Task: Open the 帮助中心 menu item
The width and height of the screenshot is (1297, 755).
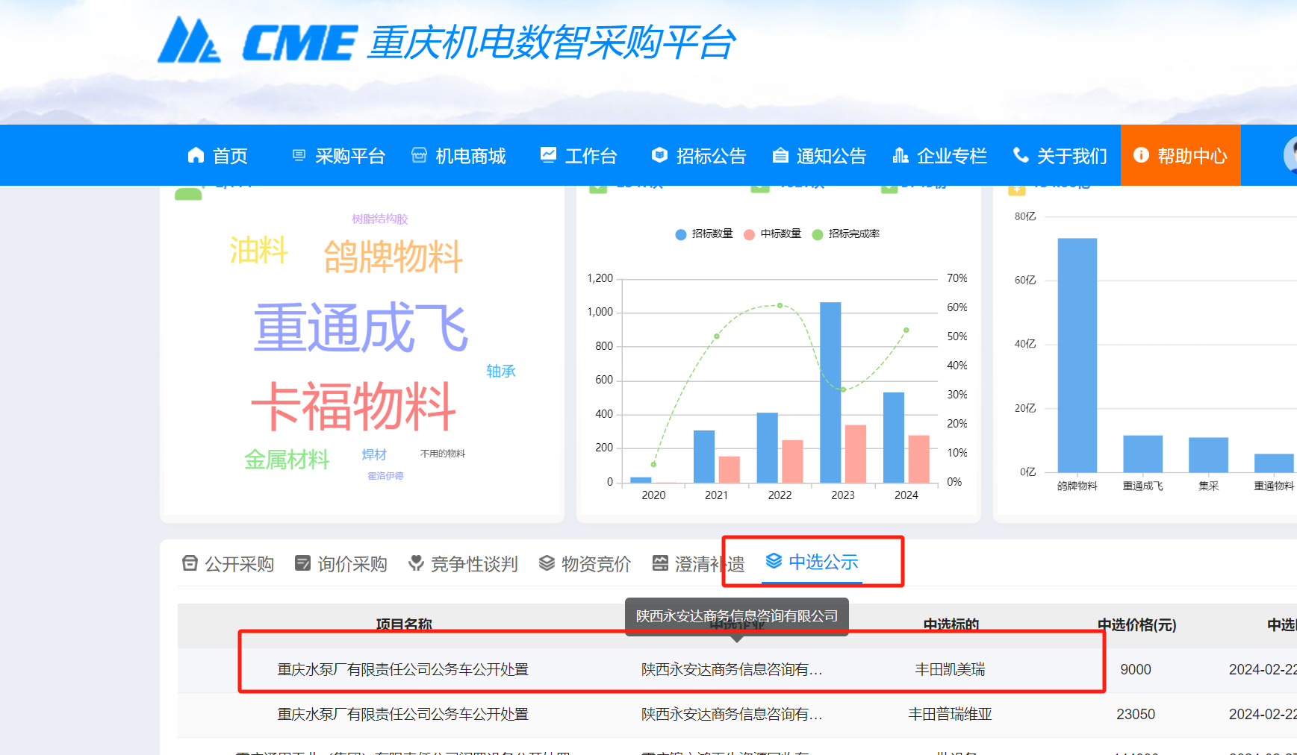Action: [1181, 155]
